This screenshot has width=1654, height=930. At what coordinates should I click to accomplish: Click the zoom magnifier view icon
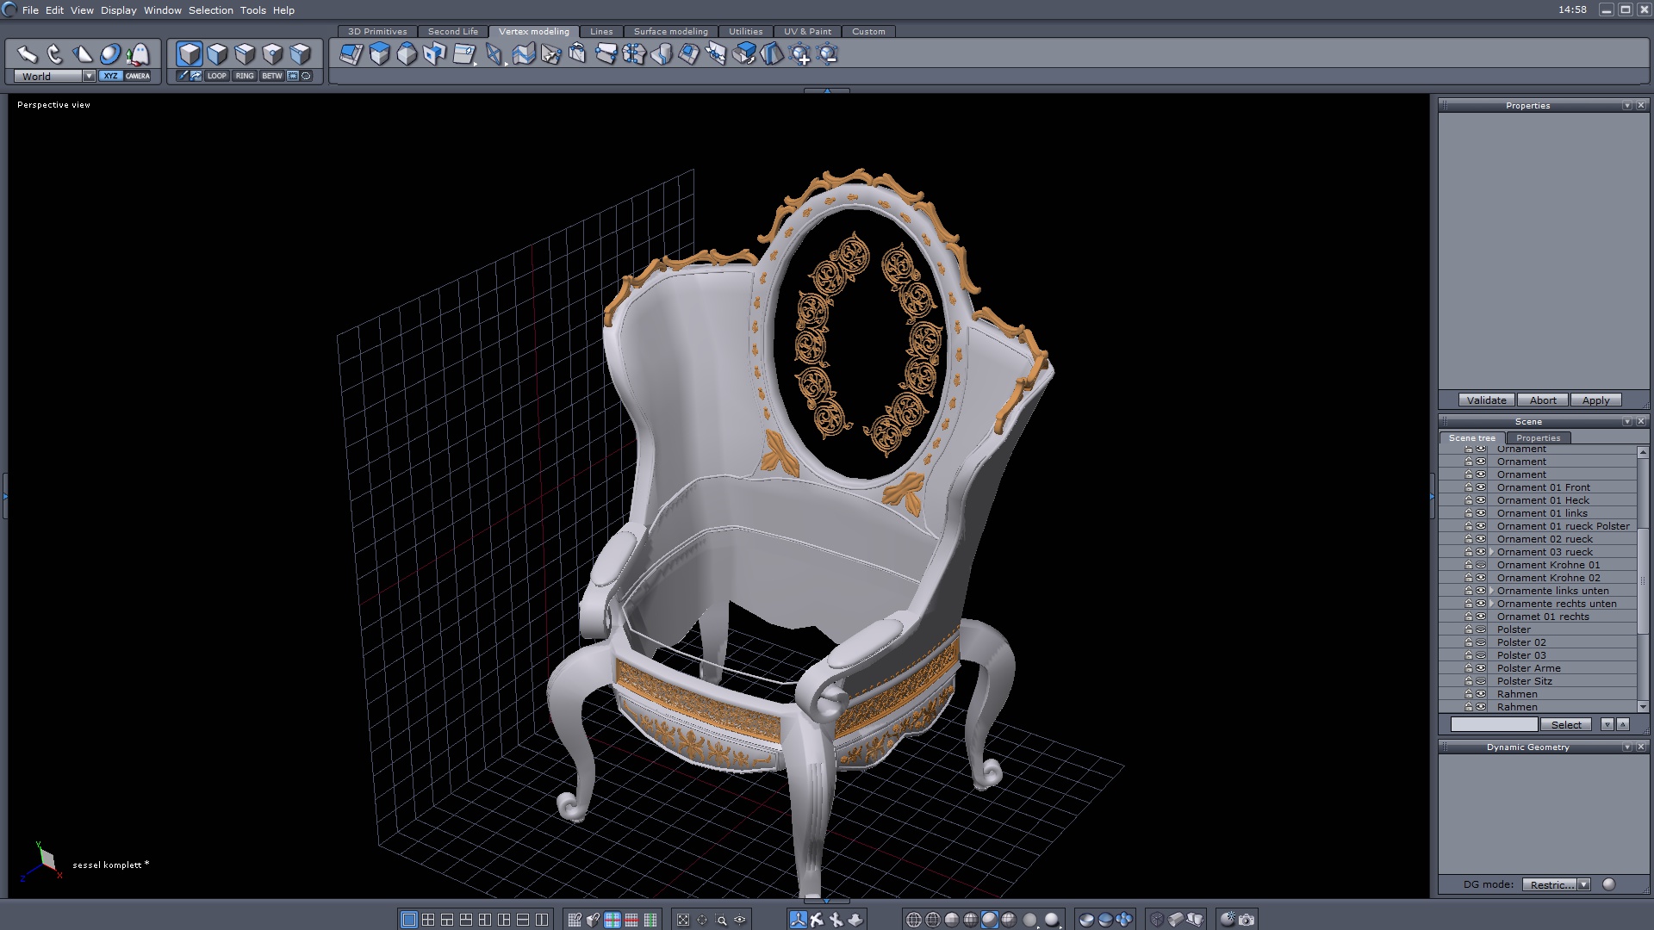(x=721, y=920)
